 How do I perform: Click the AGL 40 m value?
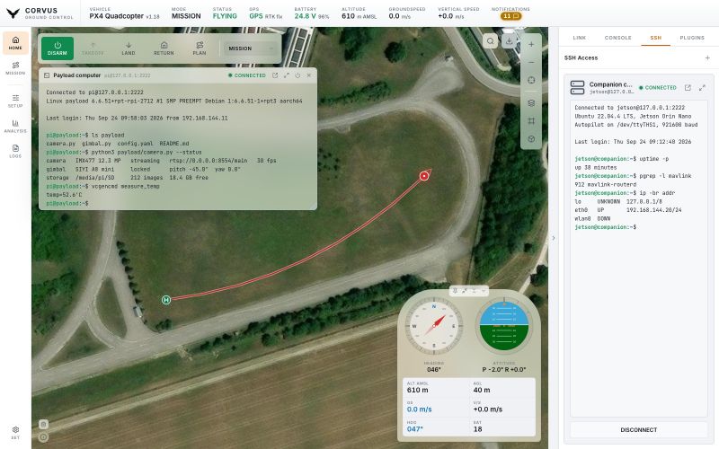click(x=482, y=390)
